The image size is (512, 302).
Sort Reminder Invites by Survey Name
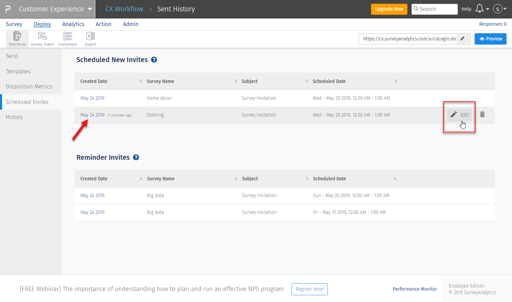236,179
